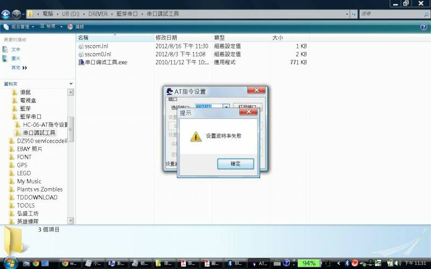Sort files by the 修改日期 column header
This screenshot has width=431, height=269.
pos(166,38)
